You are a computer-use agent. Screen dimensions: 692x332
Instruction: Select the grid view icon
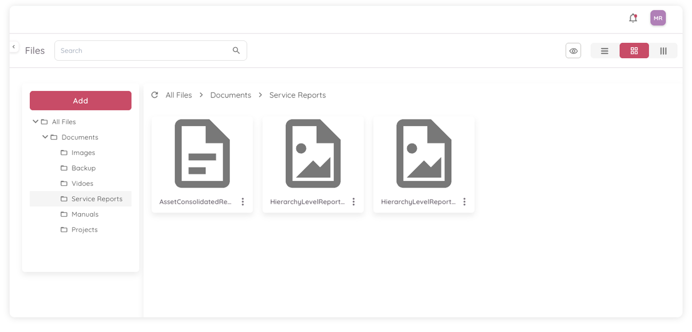(x=634, y=50)
